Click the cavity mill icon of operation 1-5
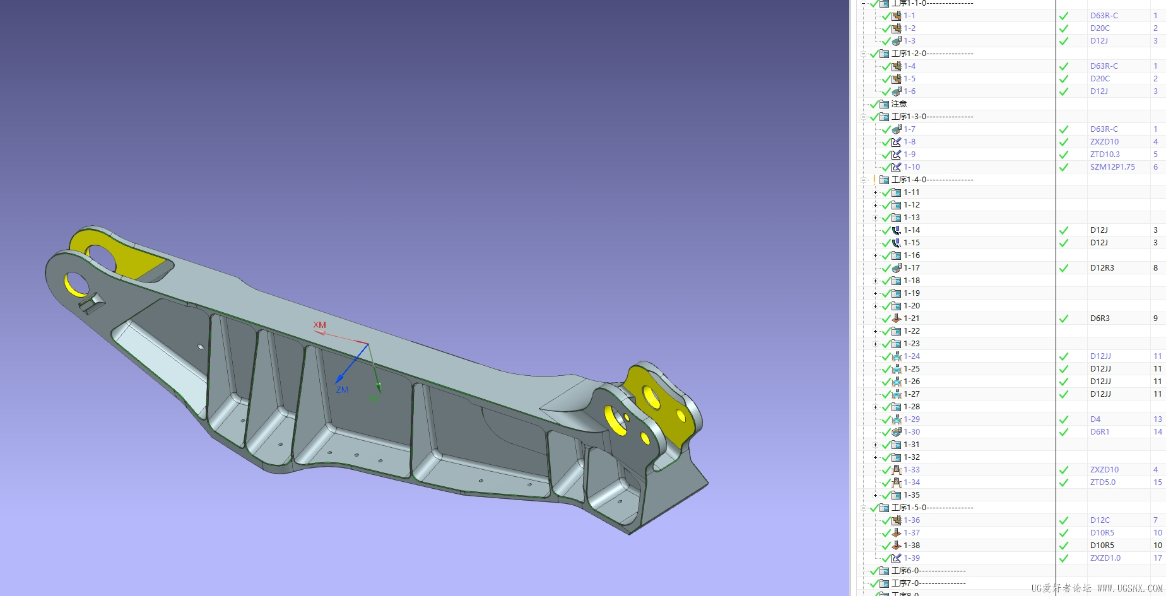Image resolution: width=1166 pixels, height=596 pixels. tap(896, 79)
